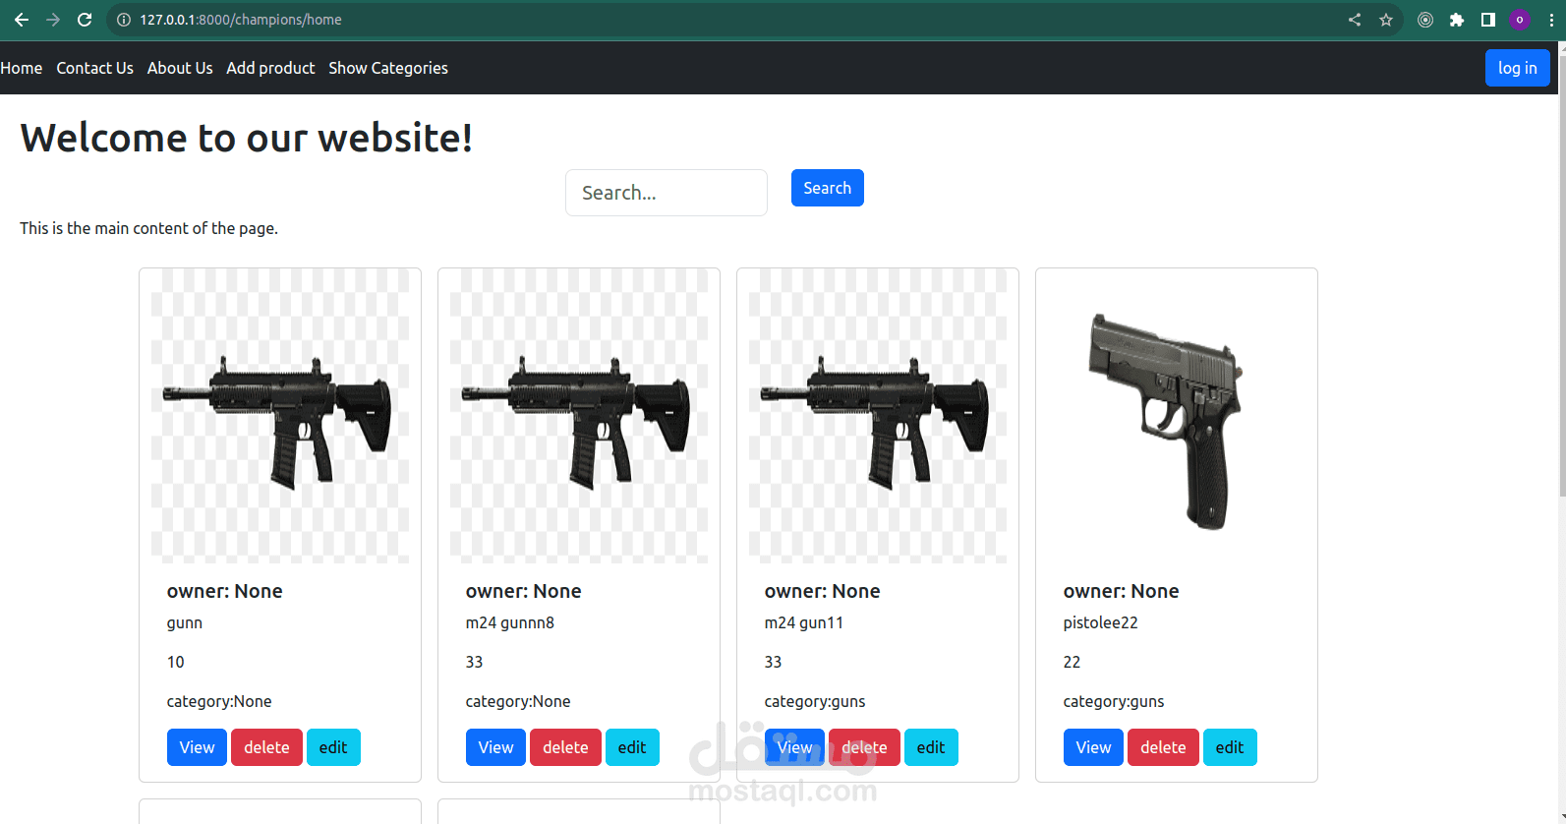
Task: Open the purple profile avatar
Action: (x=1520, y=20)
